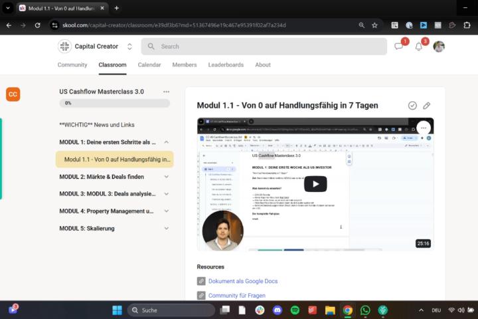
Task: Open the Windows Start menu
Action: tap(117, 310)
